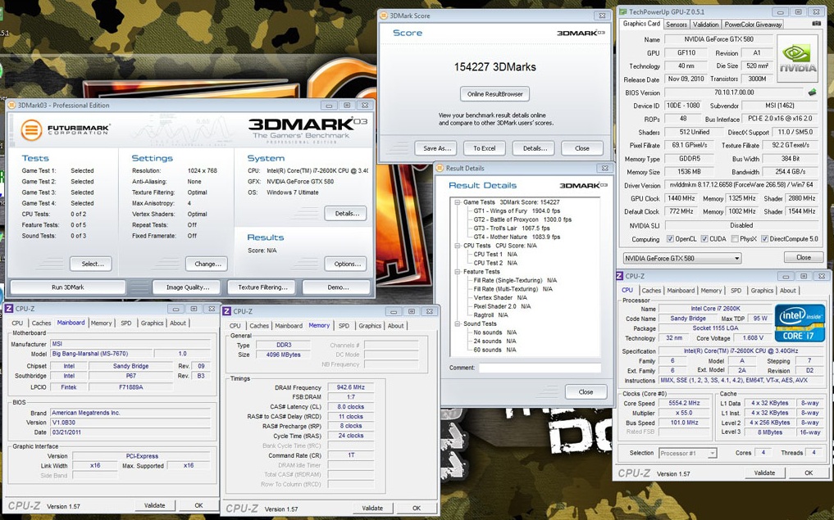
Task: Click the Online ResultBrowser button
Action: [494, 94]
